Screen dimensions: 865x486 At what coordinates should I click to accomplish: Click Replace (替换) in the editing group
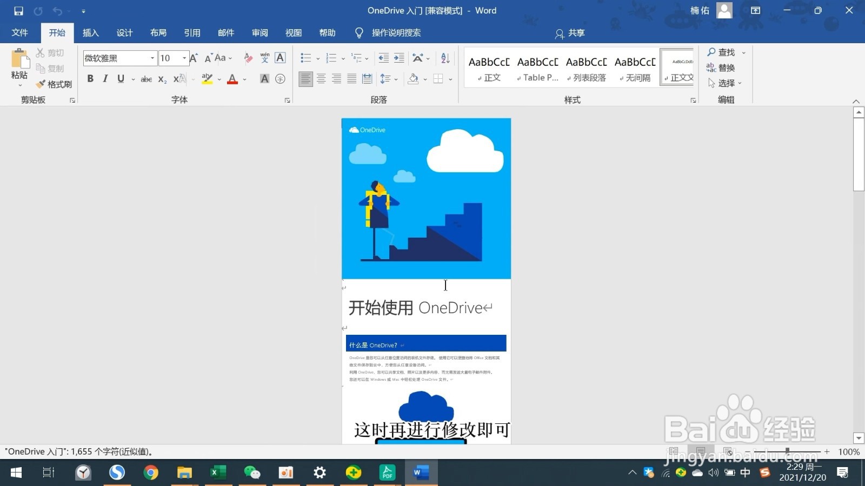tap(721, 67)
